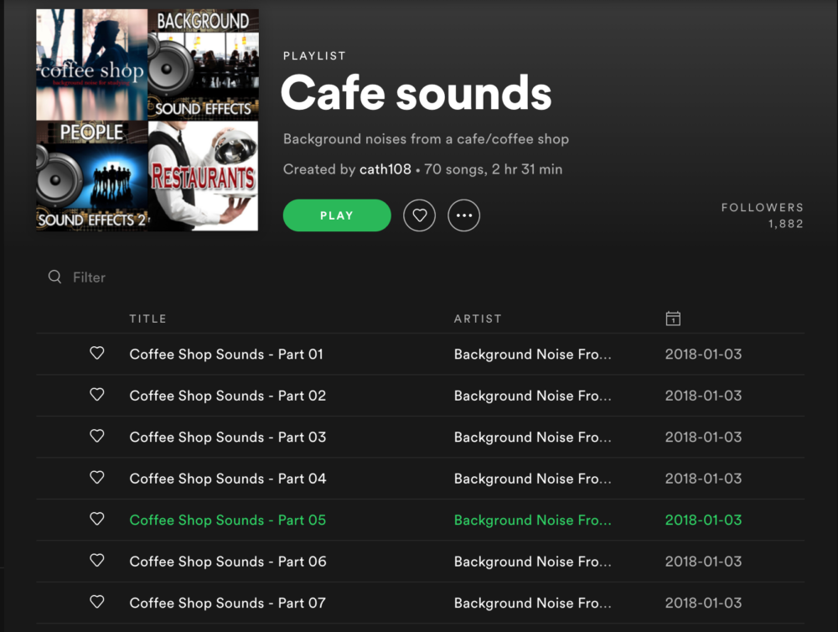The width and height of the screenshot is (838, 632).
Task: Sort tracks by the TITLE column header
Action: [148, 319]
